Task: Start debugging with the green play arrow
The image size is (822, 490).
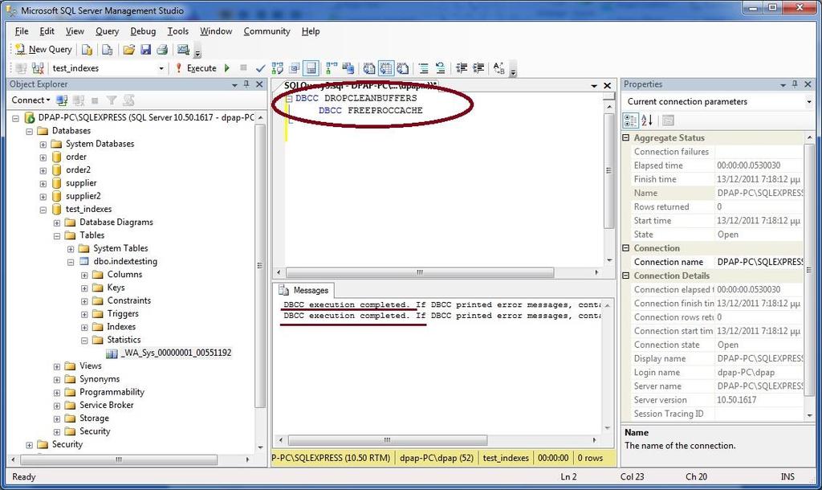Action: (x=227, y=68)
